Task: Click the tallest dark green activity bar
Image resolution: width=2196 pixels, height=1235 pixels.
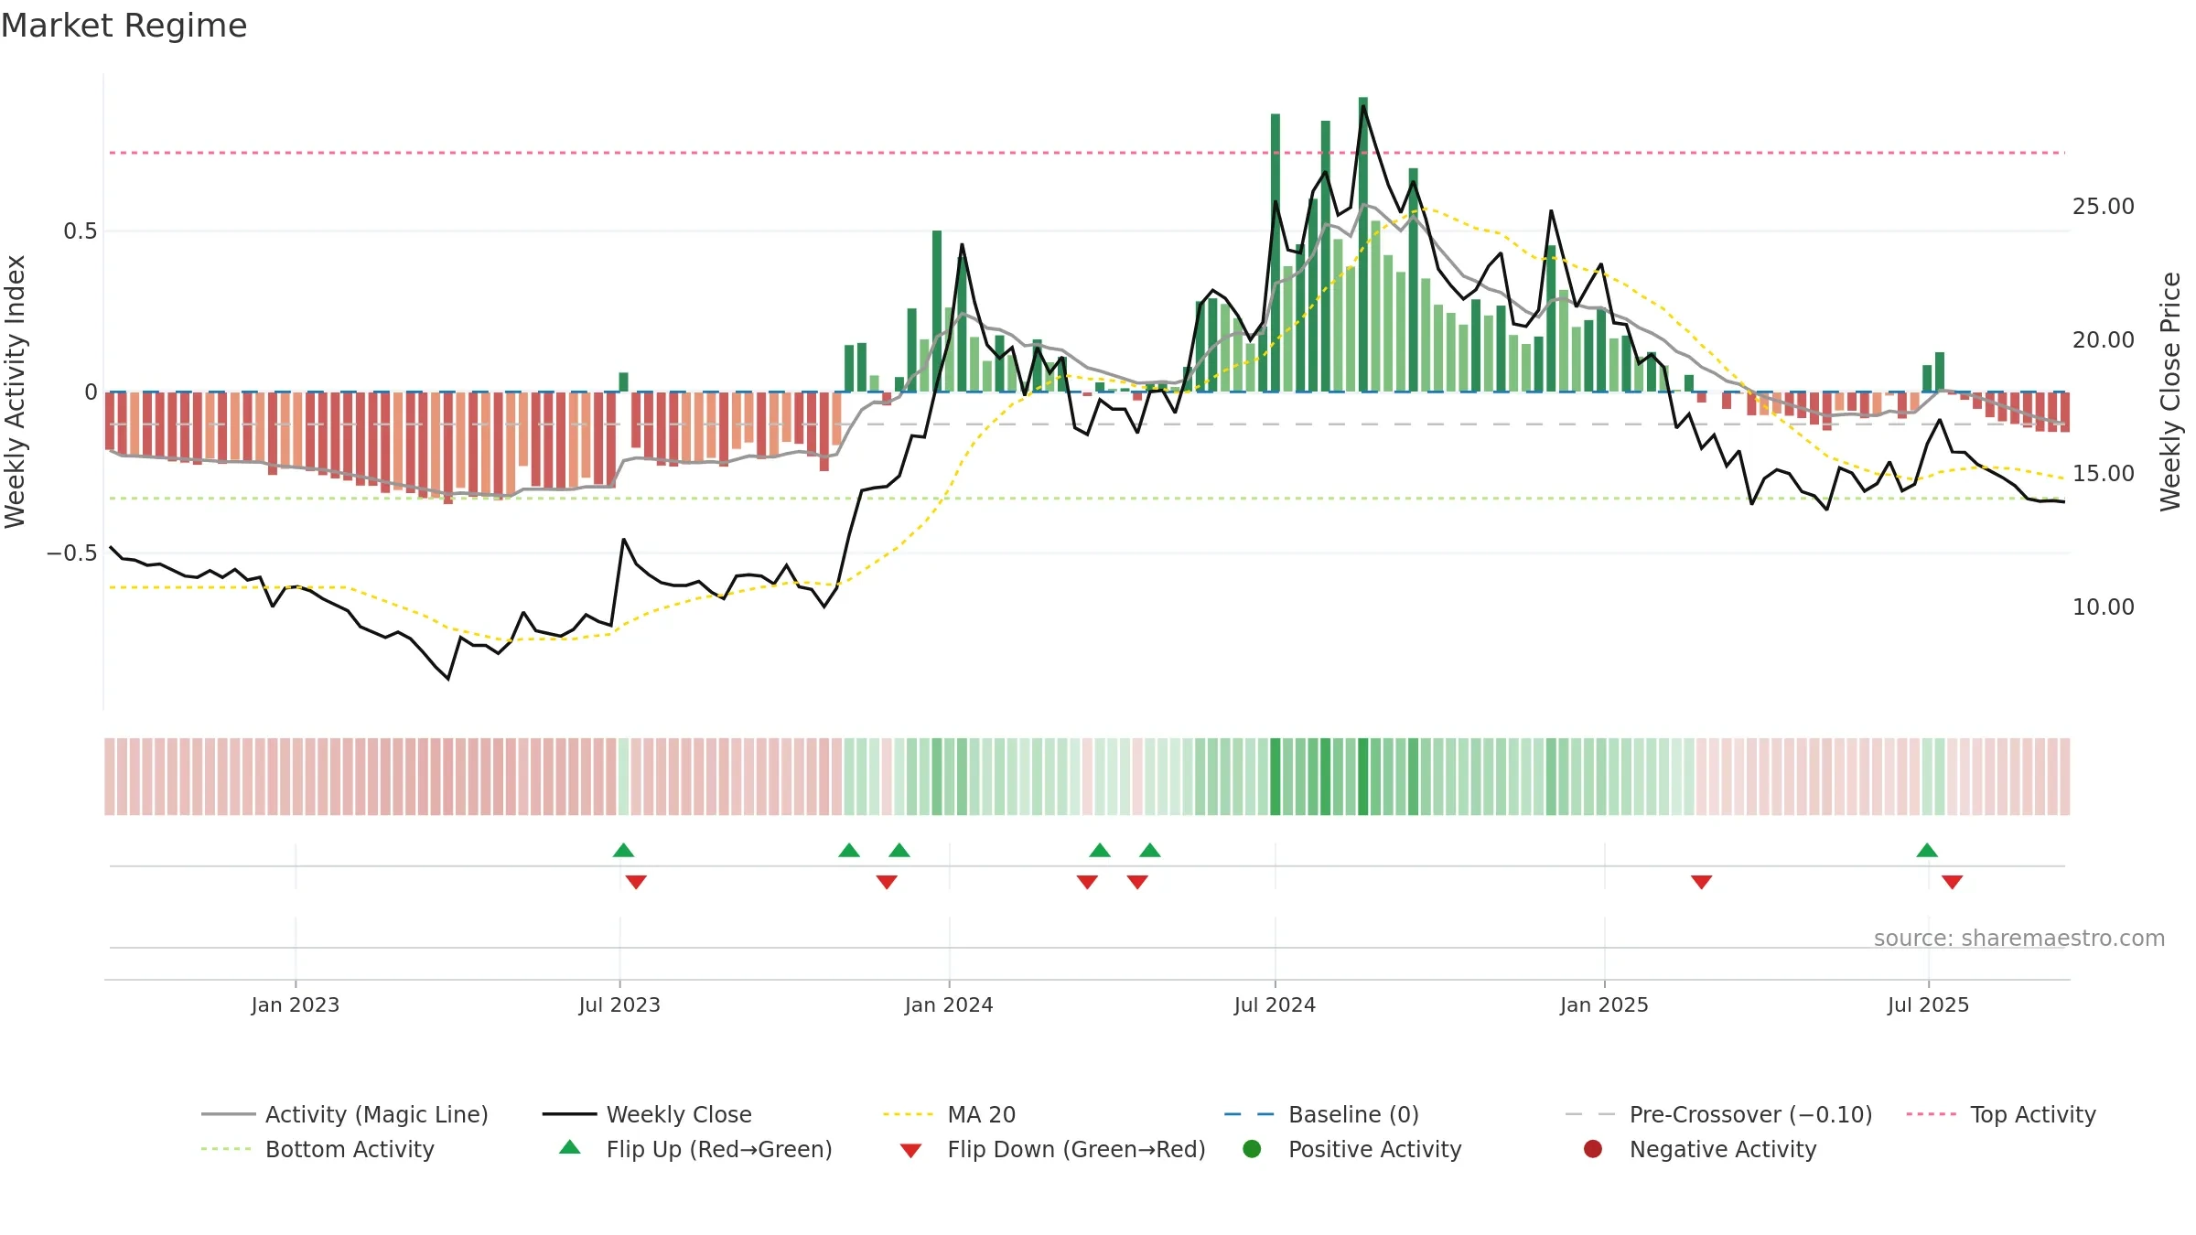Action: click(1363, 244)
